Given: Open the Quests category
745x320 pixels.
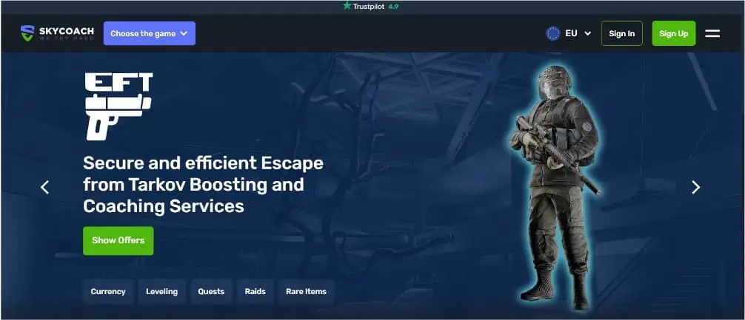Looking at the screenshot, I should (x=211, y=292).
